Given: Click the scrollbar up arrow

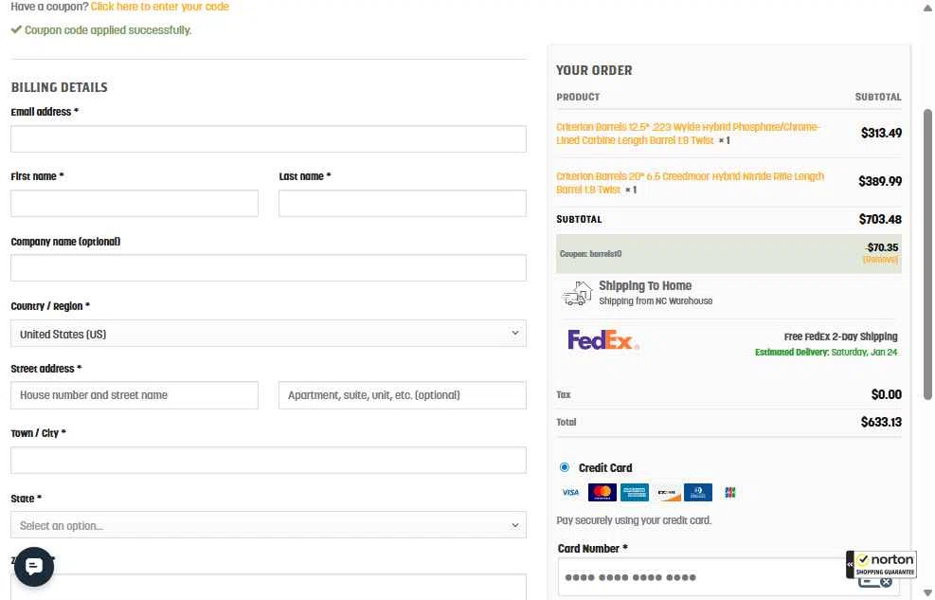Looking at the screenshot, I should coord(927,8).
